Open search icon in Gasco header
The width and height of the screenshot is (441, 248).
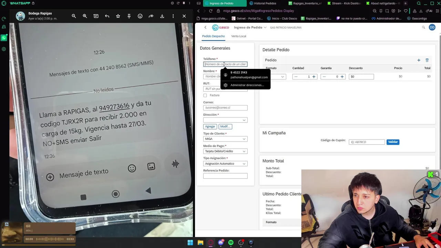(x=423, y=27)
